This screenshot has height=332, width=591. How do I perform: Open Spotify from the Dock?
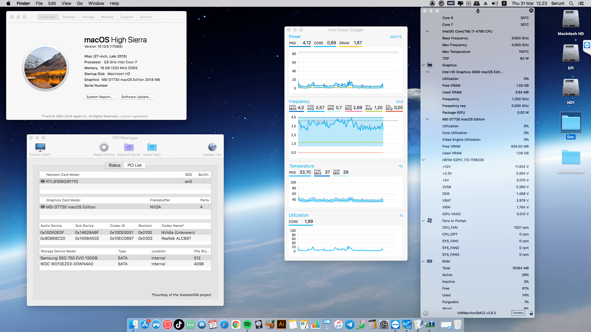(247, 324)
